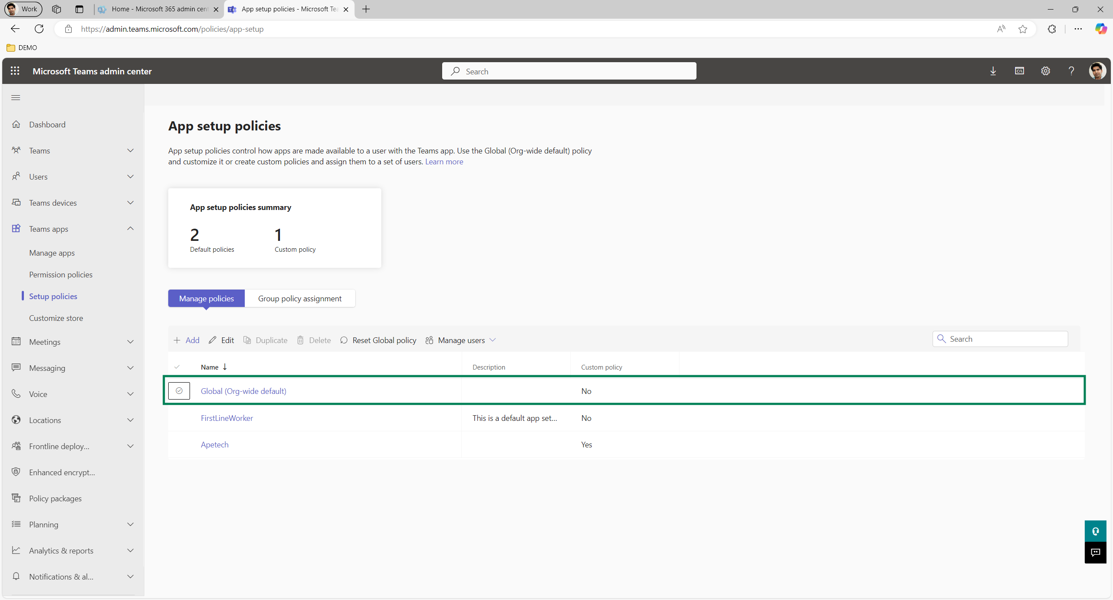Click the download icon in header

coord(993,71)
